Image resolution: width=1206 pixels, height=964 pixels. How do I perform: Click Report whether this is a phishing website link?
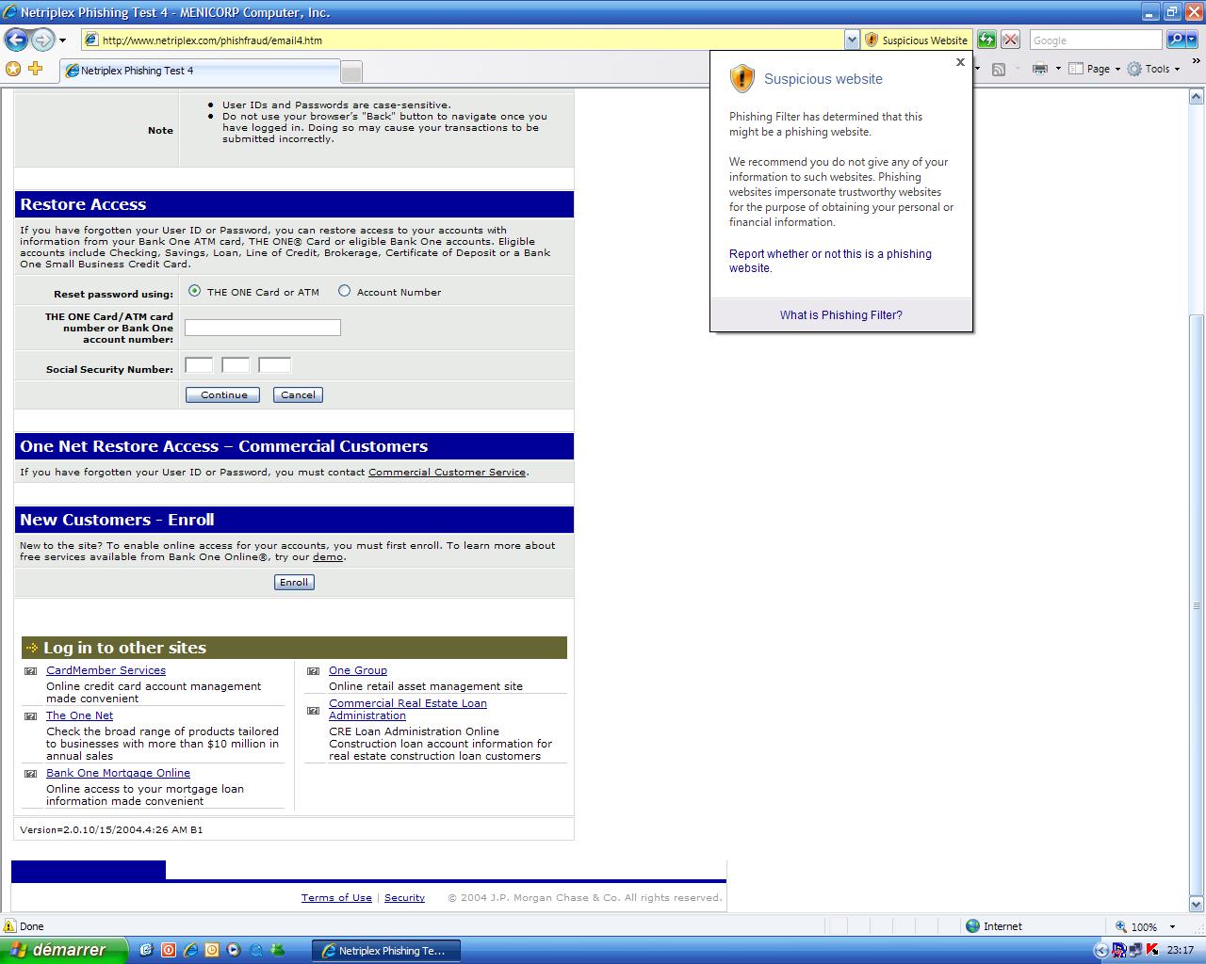(830, 261)
